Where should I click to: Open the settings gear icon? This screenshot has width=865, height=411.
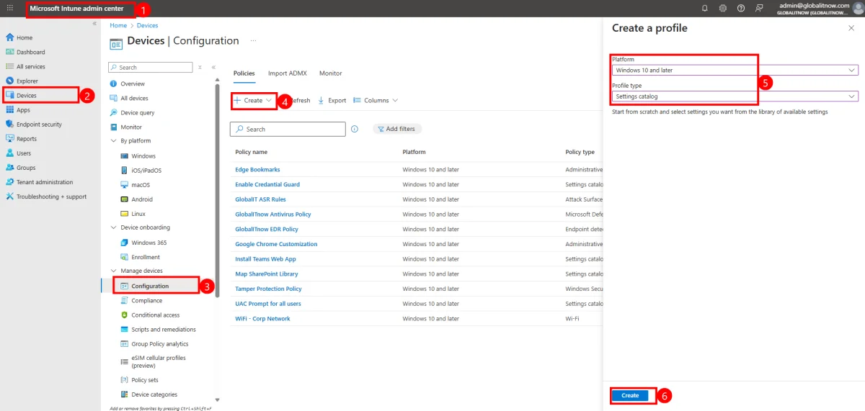click(x=723, y=8)
